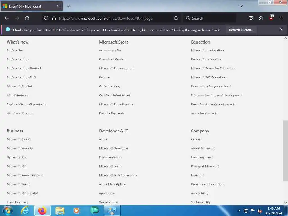Open the Surface Pro link
288x216 pixels.
point(15,50)
